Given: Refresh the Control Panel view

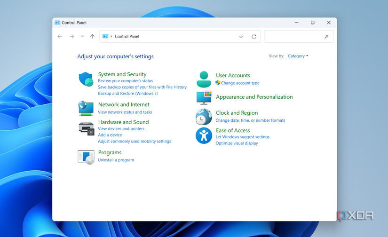Looking at the screenshot, I should [x=254, y=37].
